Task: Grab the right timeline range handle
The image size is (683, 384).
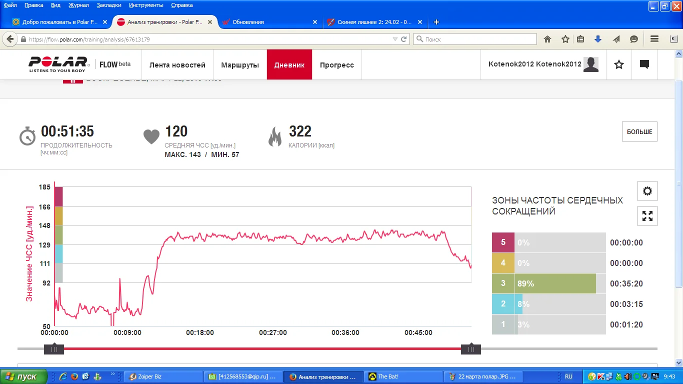Action: pyautogui.click(x=471, y=349)
